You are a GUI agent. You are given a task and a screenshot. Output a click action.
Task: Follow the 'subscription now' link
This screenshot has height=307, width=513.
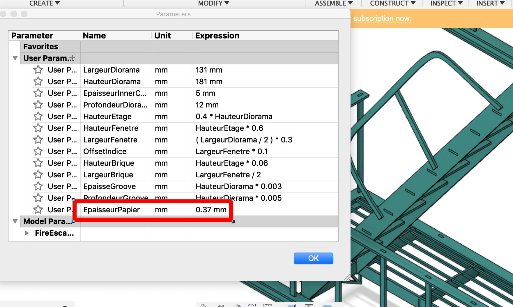tap(382, 19)
